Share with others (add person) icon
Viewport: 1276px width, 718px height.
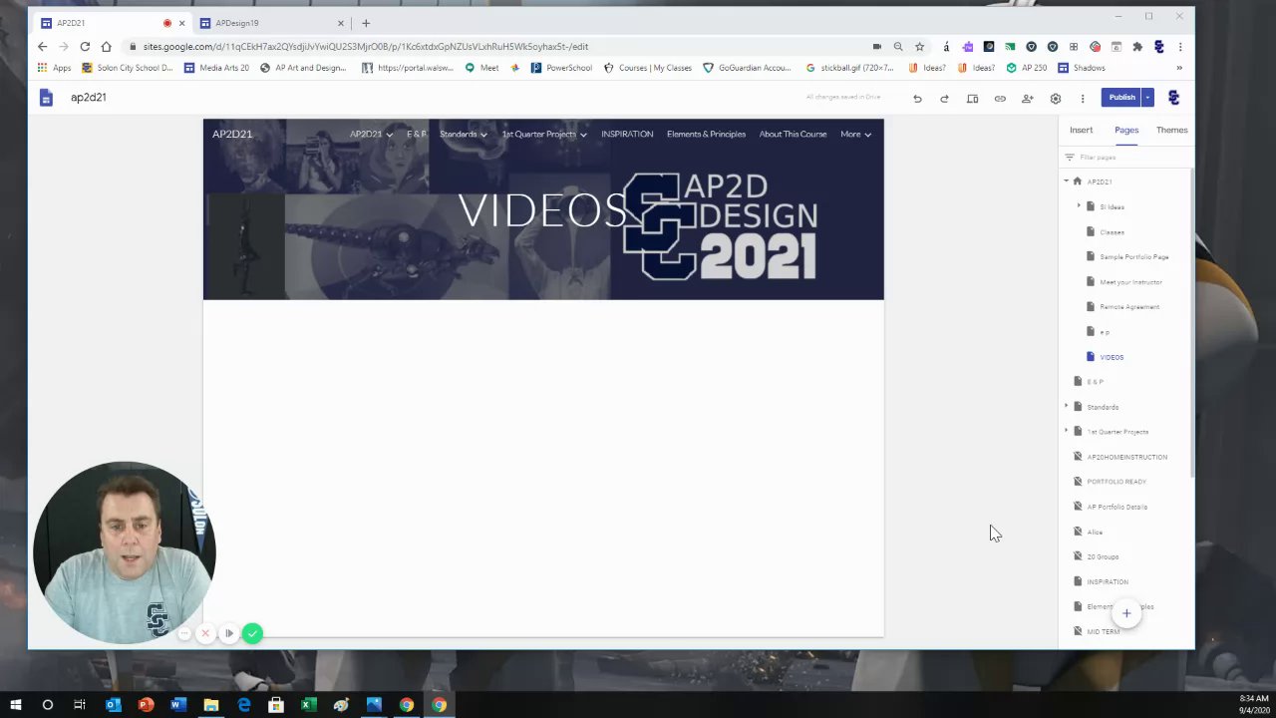pyautogui.click(x=1028, y=98)
